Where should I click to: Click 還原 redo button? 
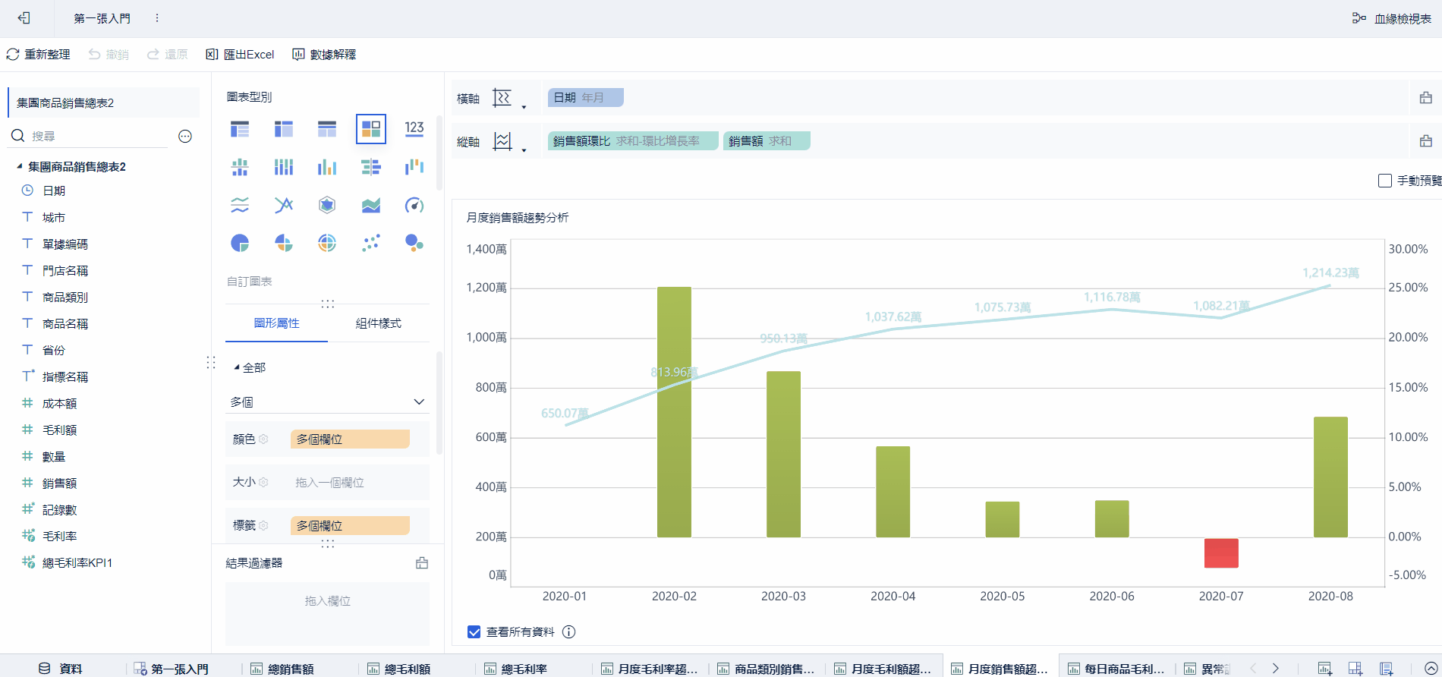click(167, 55)
